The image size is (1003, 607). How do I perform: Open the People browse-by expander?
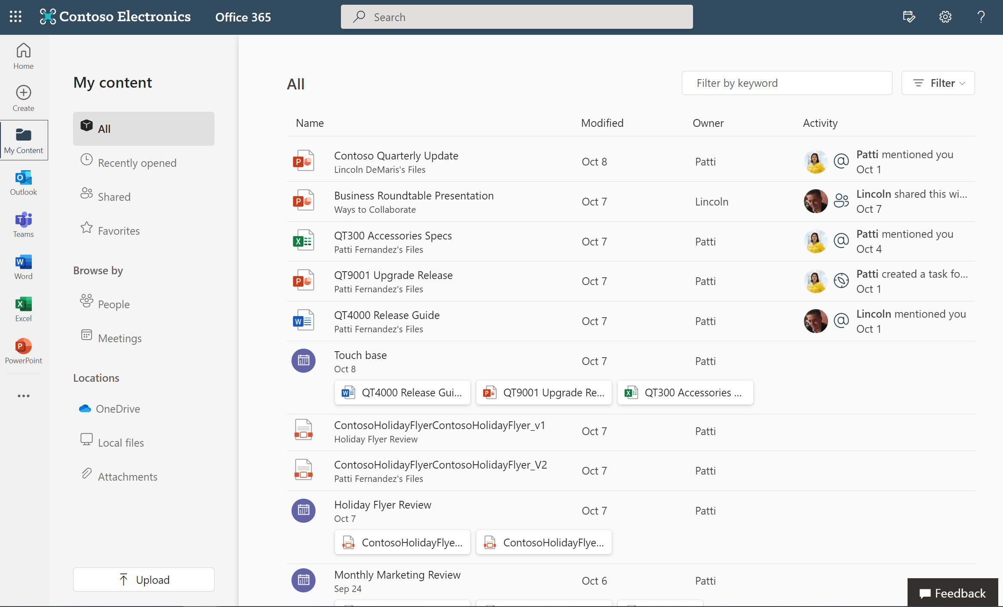click(x=113, y=303)
